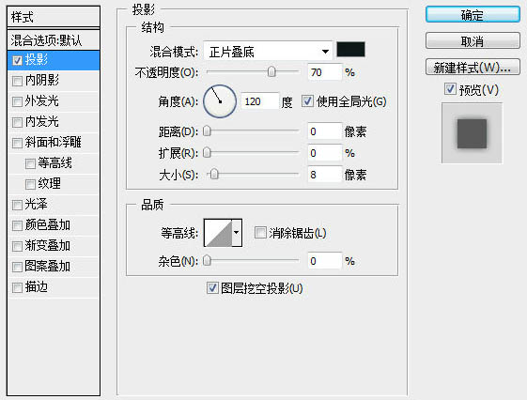Open the 混合模式 正片叠底 dropdown
The height and width of the screenshot is (400, 527).
268,52
